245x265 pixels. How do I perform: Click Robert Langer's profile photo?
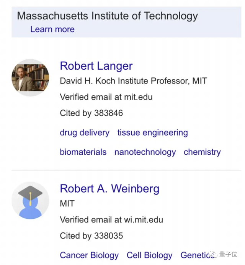pos(30,78)
